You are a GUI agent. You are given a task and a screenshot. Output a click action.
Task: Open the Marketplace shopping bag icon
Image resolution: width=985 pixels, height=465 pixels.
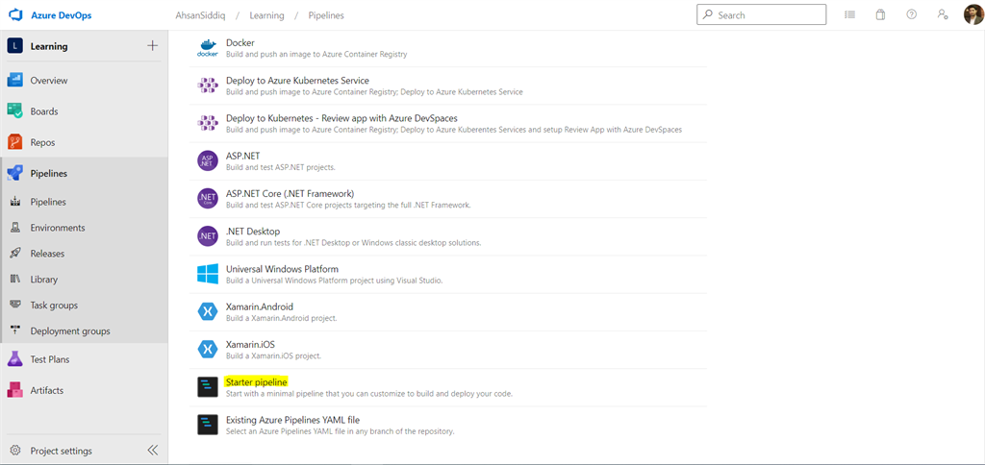pos(881,14)
